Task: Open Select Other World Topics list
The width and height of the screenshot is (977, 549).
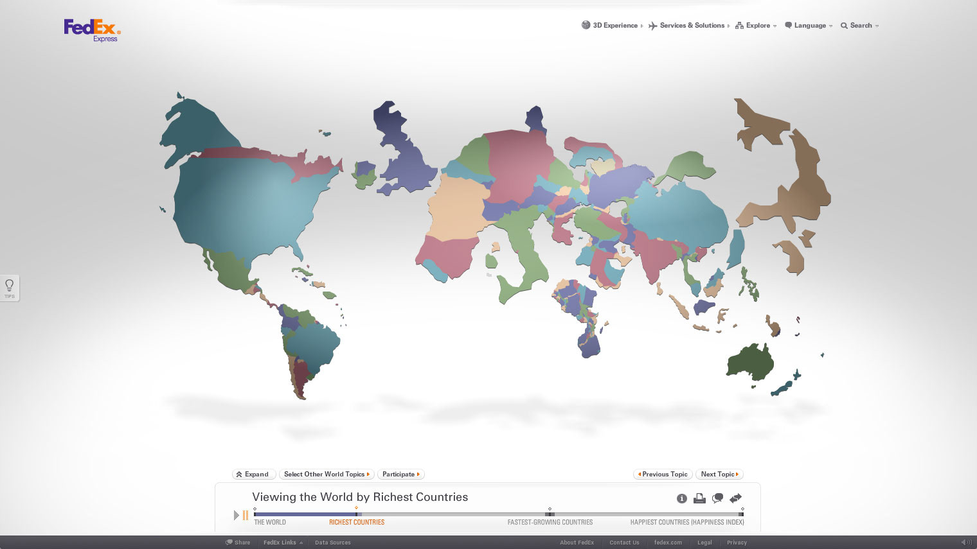Action: [327, 475]
